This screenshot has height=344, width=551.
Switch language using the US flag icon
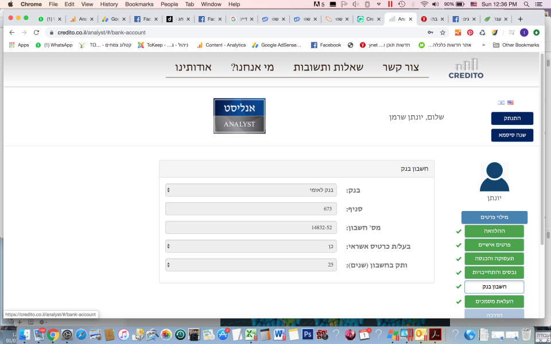[x=510, y=103]
